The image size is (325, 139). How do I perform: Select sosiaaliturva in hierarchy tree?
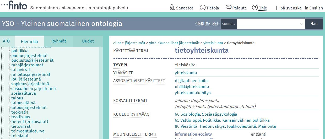coord(24,93)
